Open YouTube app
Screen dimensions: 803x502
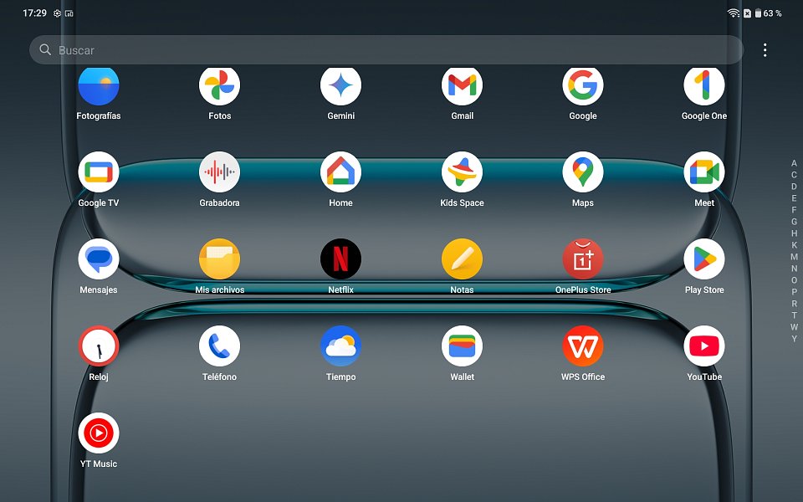click(x=704, y=346)
